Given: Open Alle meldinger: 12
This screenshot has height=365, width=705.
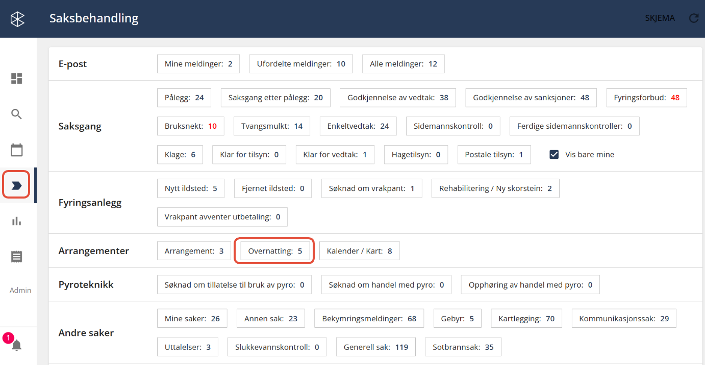Looking at the screenshot, I should tap(404, 64).
